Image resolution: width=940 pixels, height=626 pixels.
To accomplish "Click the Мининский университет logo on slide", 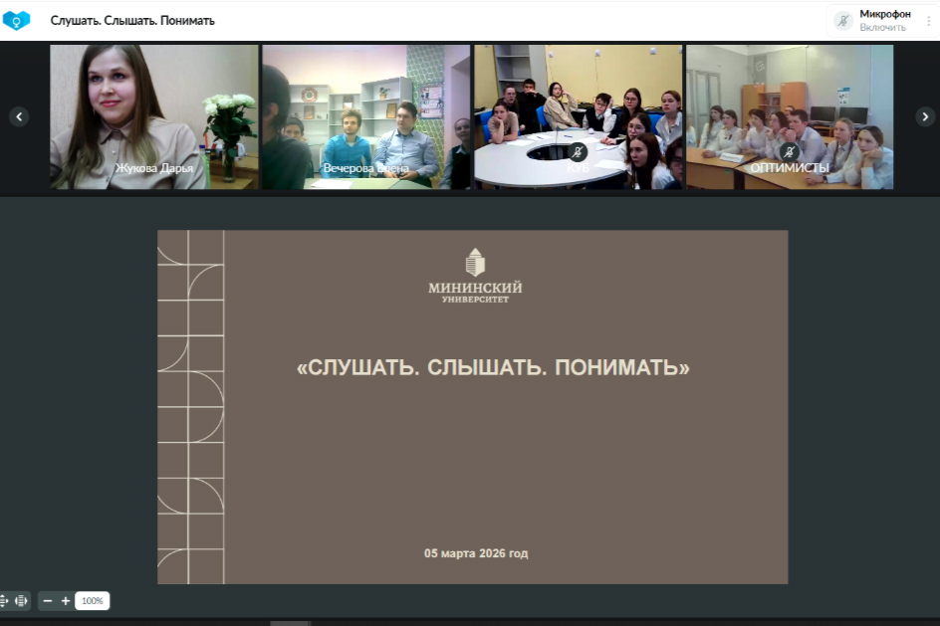I will pos(475,276).
